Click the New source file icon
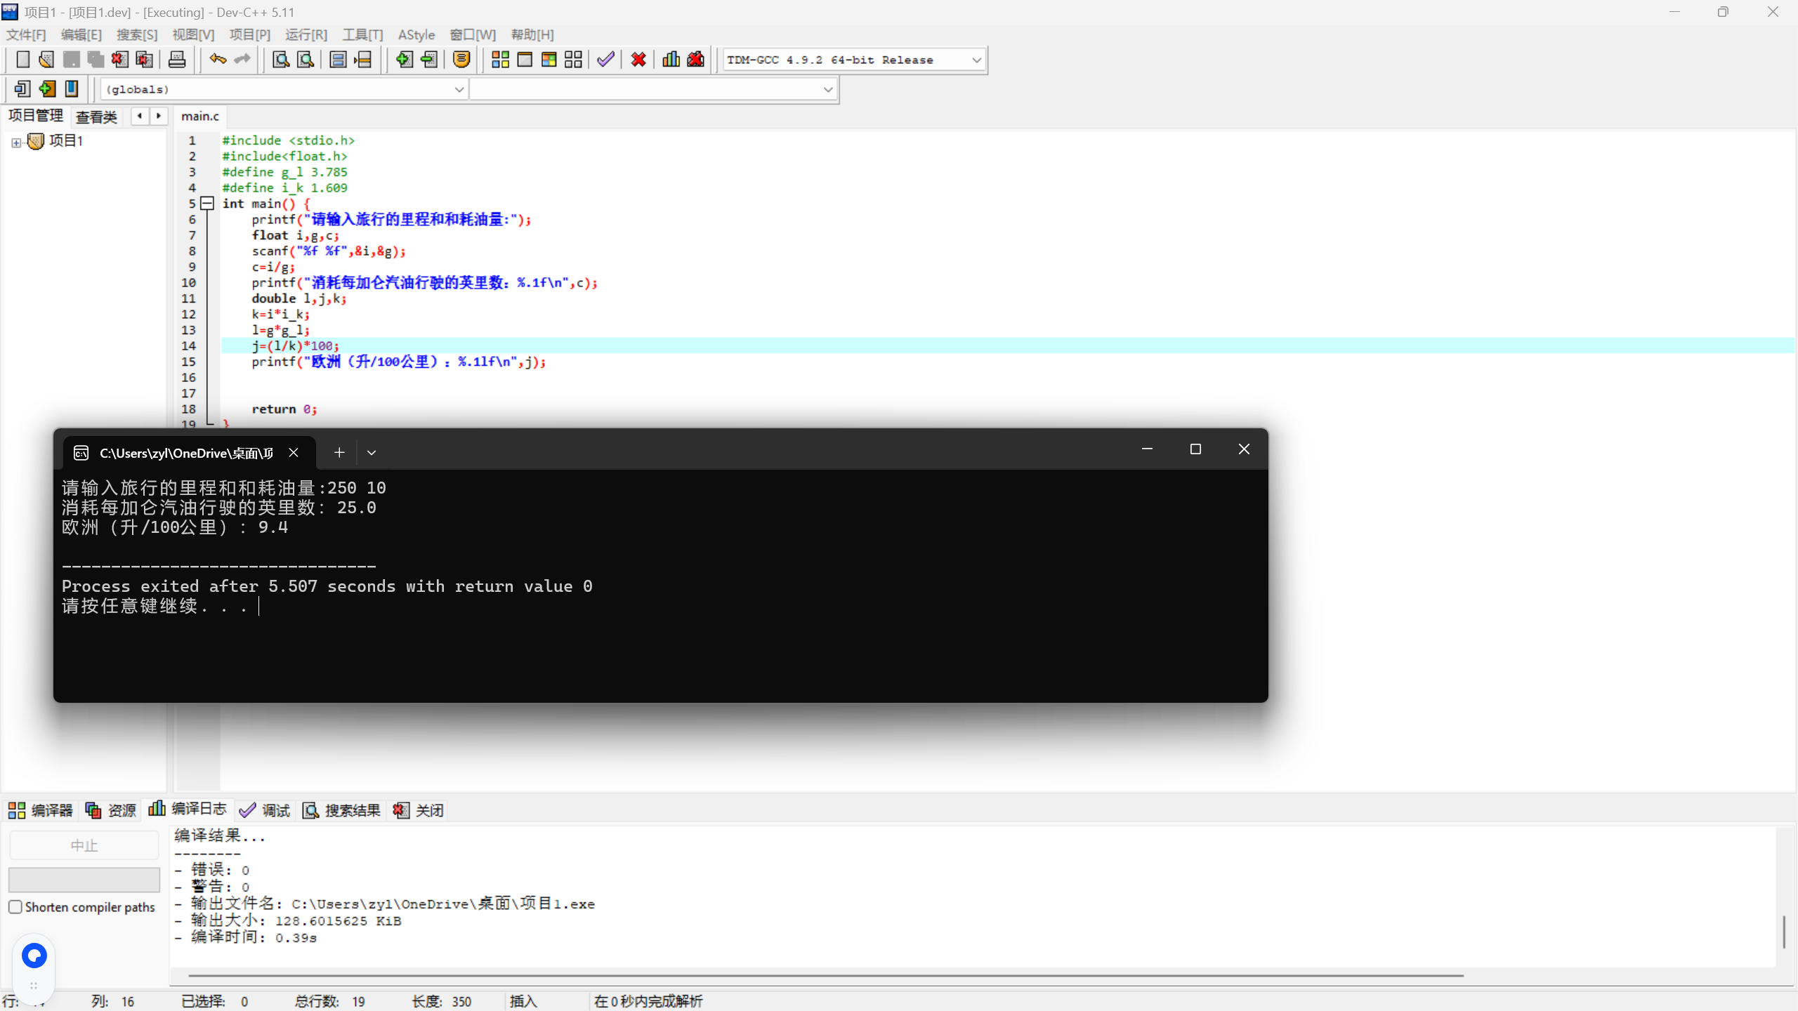The width and height of the screenshot is (1798, 1011). point(22,60)
